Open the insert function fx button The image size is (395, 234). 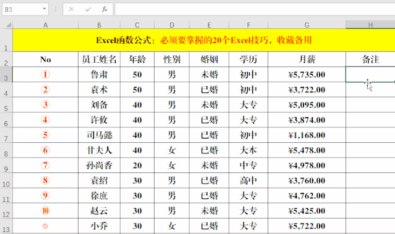click(x=104, y=9)
